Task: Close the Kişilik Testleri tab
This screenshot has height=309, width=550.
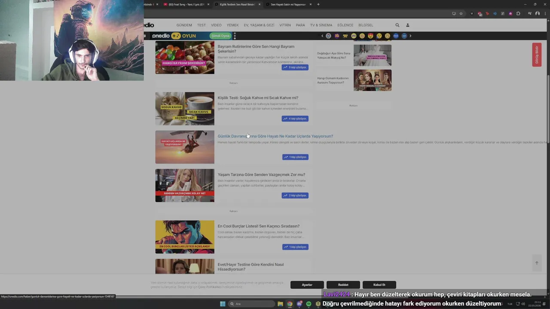Action: tap(259, 4)
